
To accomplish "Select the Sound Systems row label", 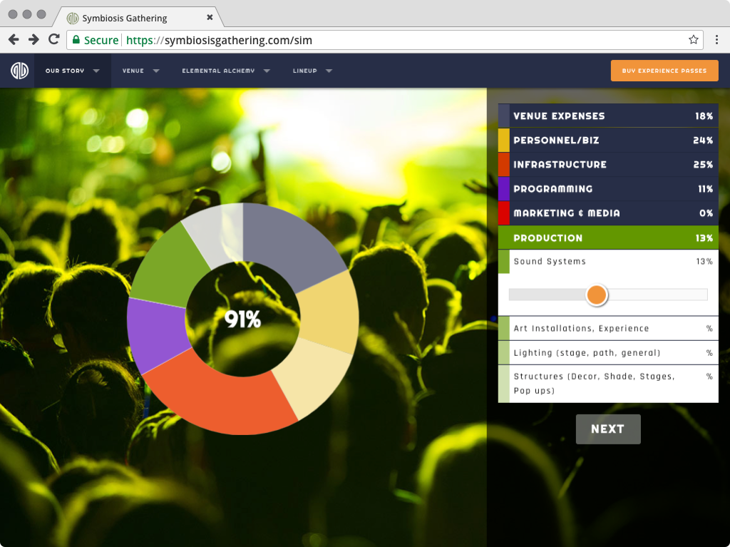I will coord(550,262).
